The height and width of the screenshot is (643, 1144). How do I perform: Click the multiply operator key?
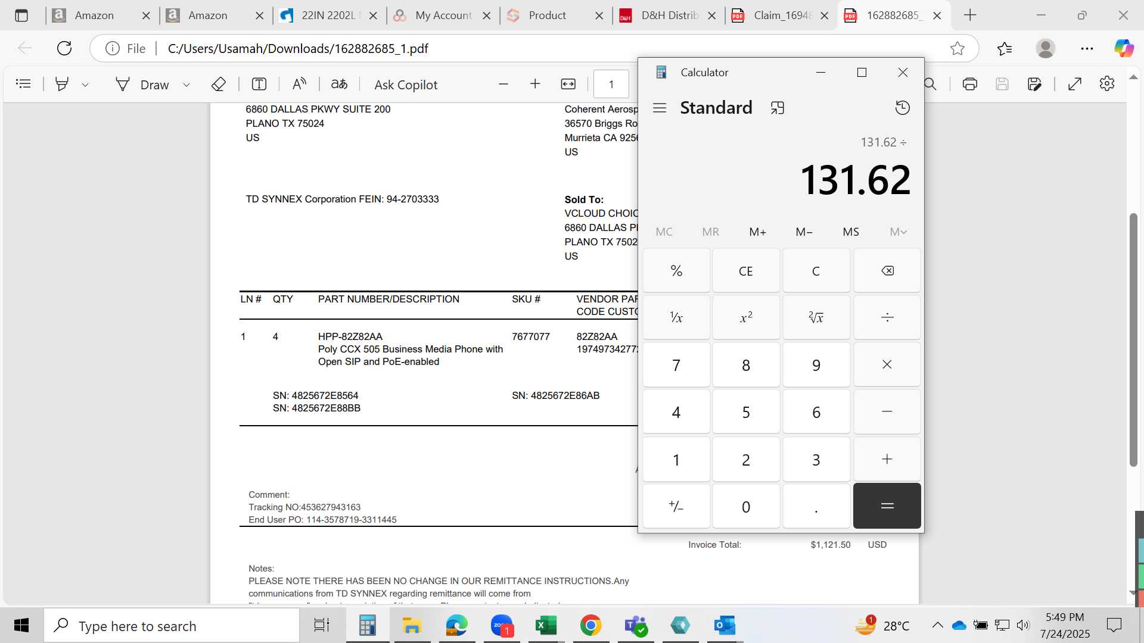point(887,364)
